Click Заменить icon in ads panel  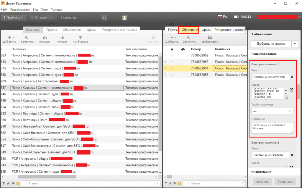[x=188, y=37]
